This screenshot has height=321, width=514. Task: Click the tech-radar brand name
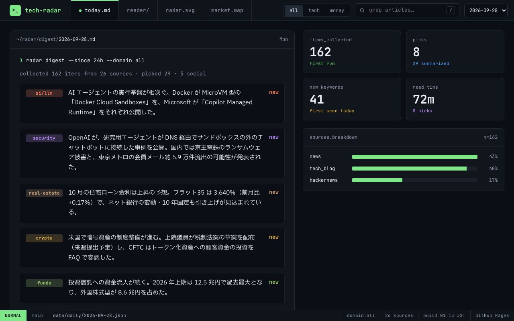(43, 10)
